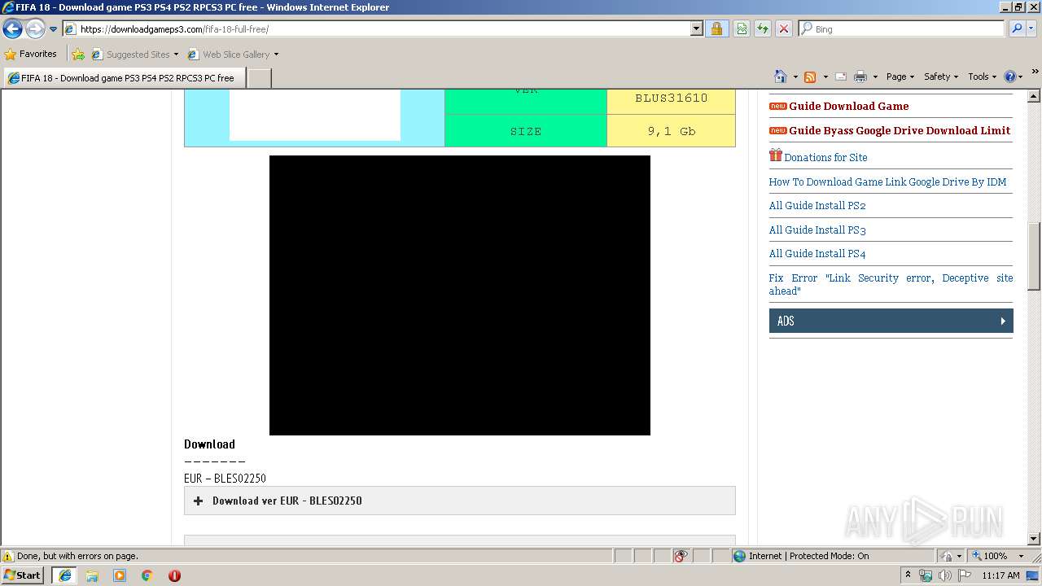Screen dimensions: 1042x586
Task: Open All Guide Install PS2 link
Action: (x=817, y=206)
